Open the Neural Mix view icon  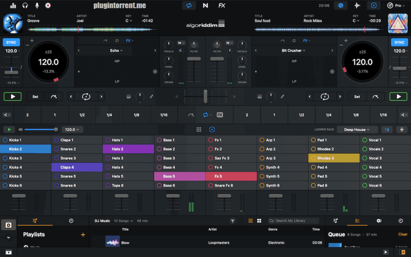(x=205, y=6)
